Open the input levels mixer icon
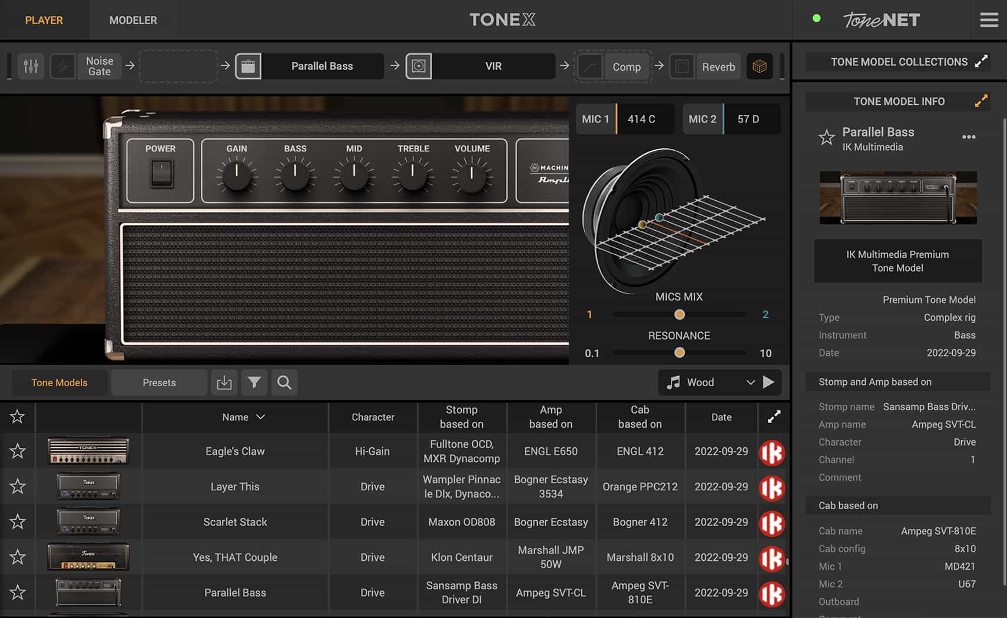 (31, 66)
